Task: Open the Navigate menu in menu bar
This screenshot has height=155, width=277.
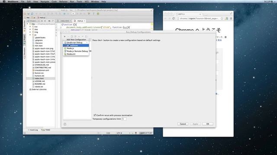Action: (45, 1)
